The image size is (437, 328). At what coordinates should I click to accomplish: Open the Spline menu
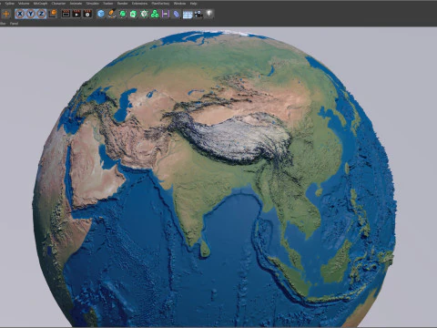pyautogui.click(x=10, y=4)
